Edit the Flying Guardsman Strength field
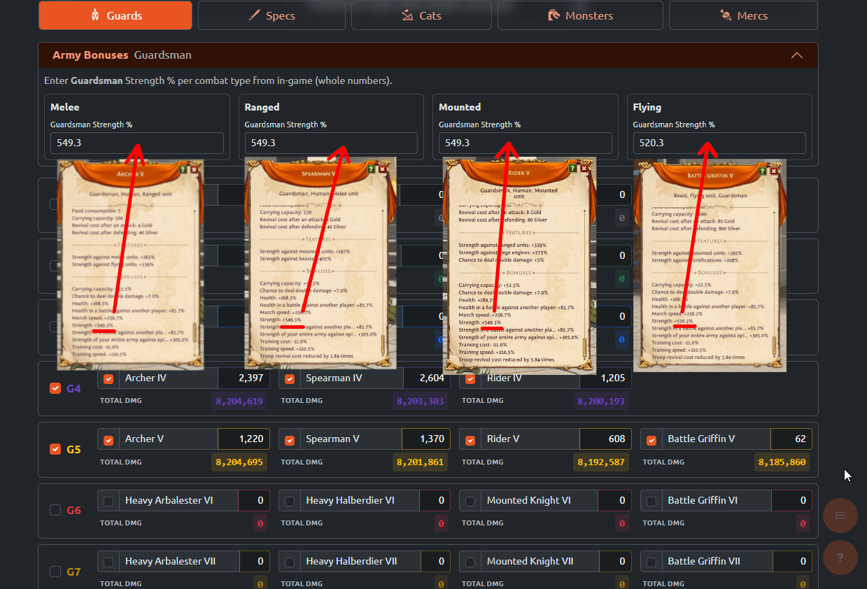Viewport: 867px width, 589px height. coord(719,143)
